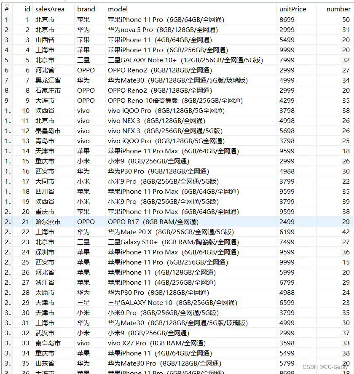
Task: Select row header 5
Action: 7,60
